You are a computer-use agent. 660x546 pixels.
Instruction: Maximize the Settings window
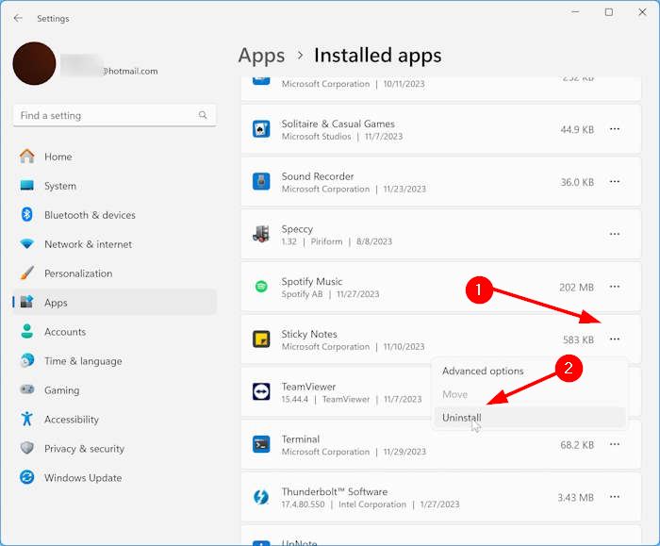click(x=609, y=12)
